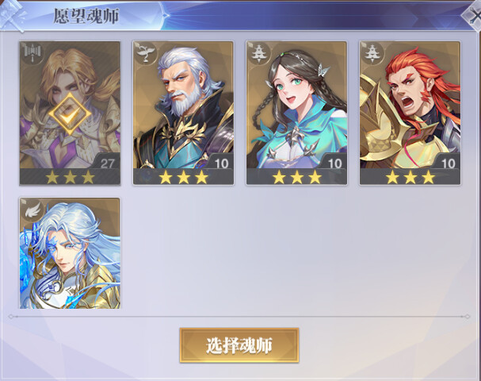The height and width of the screenshot is (381, 481).
Task: Pick the red-haired shouting warrior card
Action: (x=410, y=113)
